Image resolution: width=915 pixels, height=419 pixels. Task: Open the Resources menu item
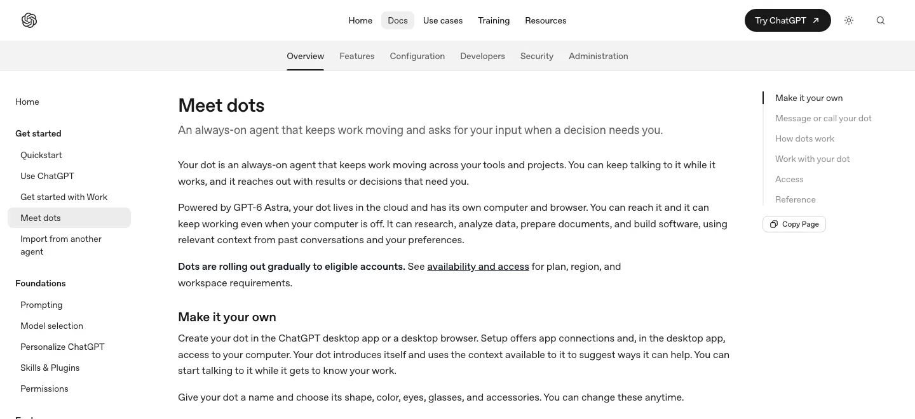click(x=546, y=20)
